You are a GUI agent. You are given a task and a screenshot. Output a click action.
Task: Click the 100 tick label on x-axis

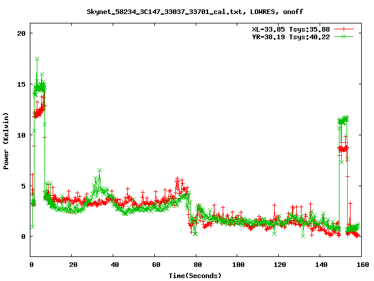[237, 265]
